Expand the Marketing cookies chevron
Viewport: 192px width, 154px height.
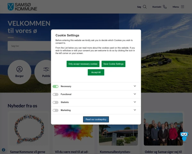coord(135,110)
